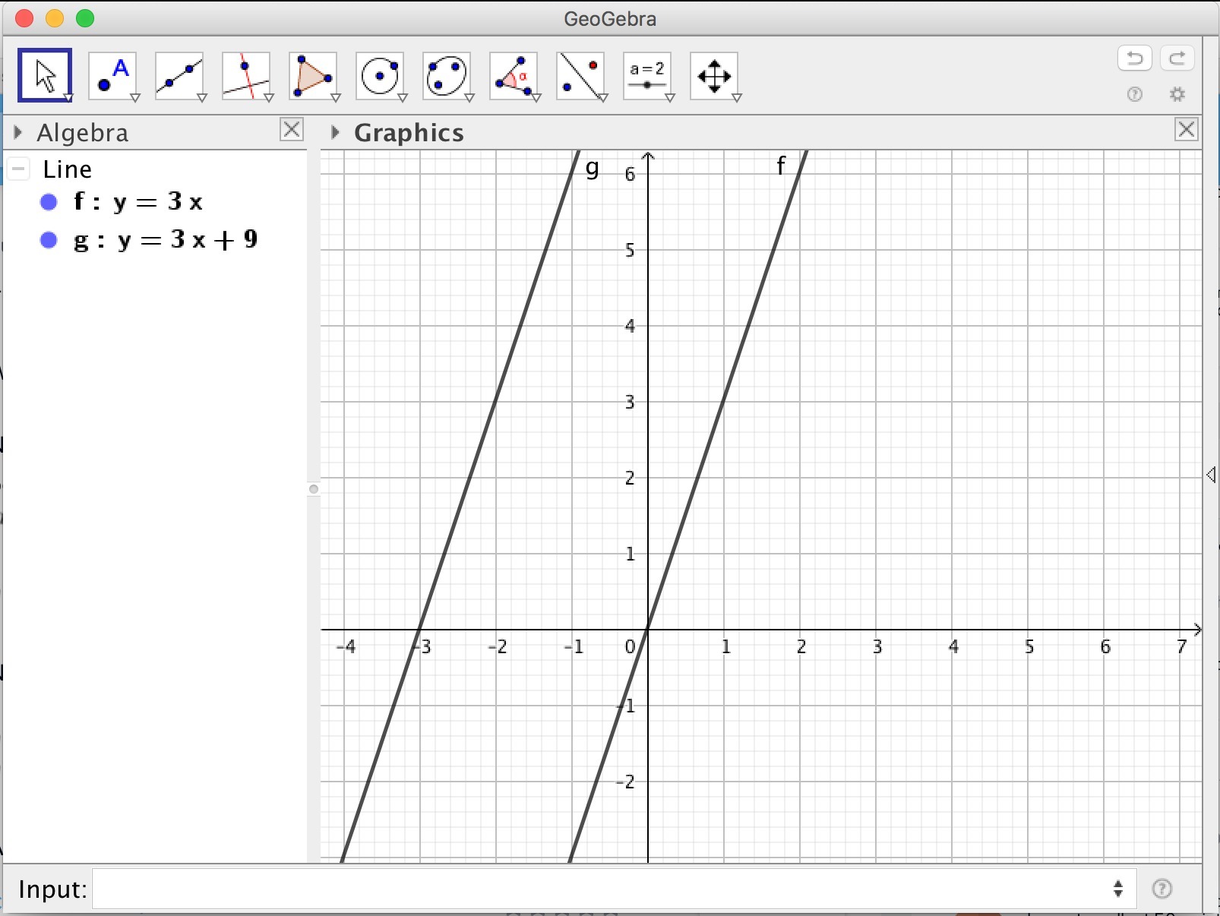
Task: Select the Perpendicular Line tool
Action: (x=246, y=75)
